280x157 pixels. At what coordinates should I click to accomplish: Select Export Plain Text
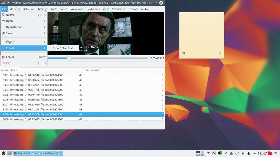(63, 48)
